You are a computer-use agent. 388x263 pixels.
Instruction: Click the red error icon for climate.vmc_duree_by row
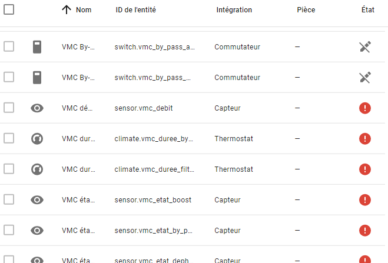tap(365, 139)
